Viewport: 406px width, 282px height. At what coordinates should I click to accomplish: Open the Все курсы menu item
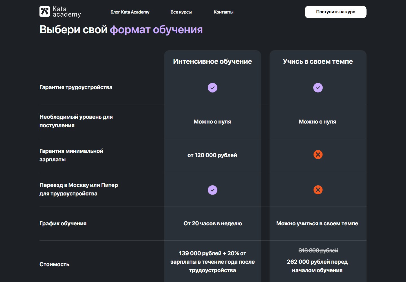tap(181, 12)
